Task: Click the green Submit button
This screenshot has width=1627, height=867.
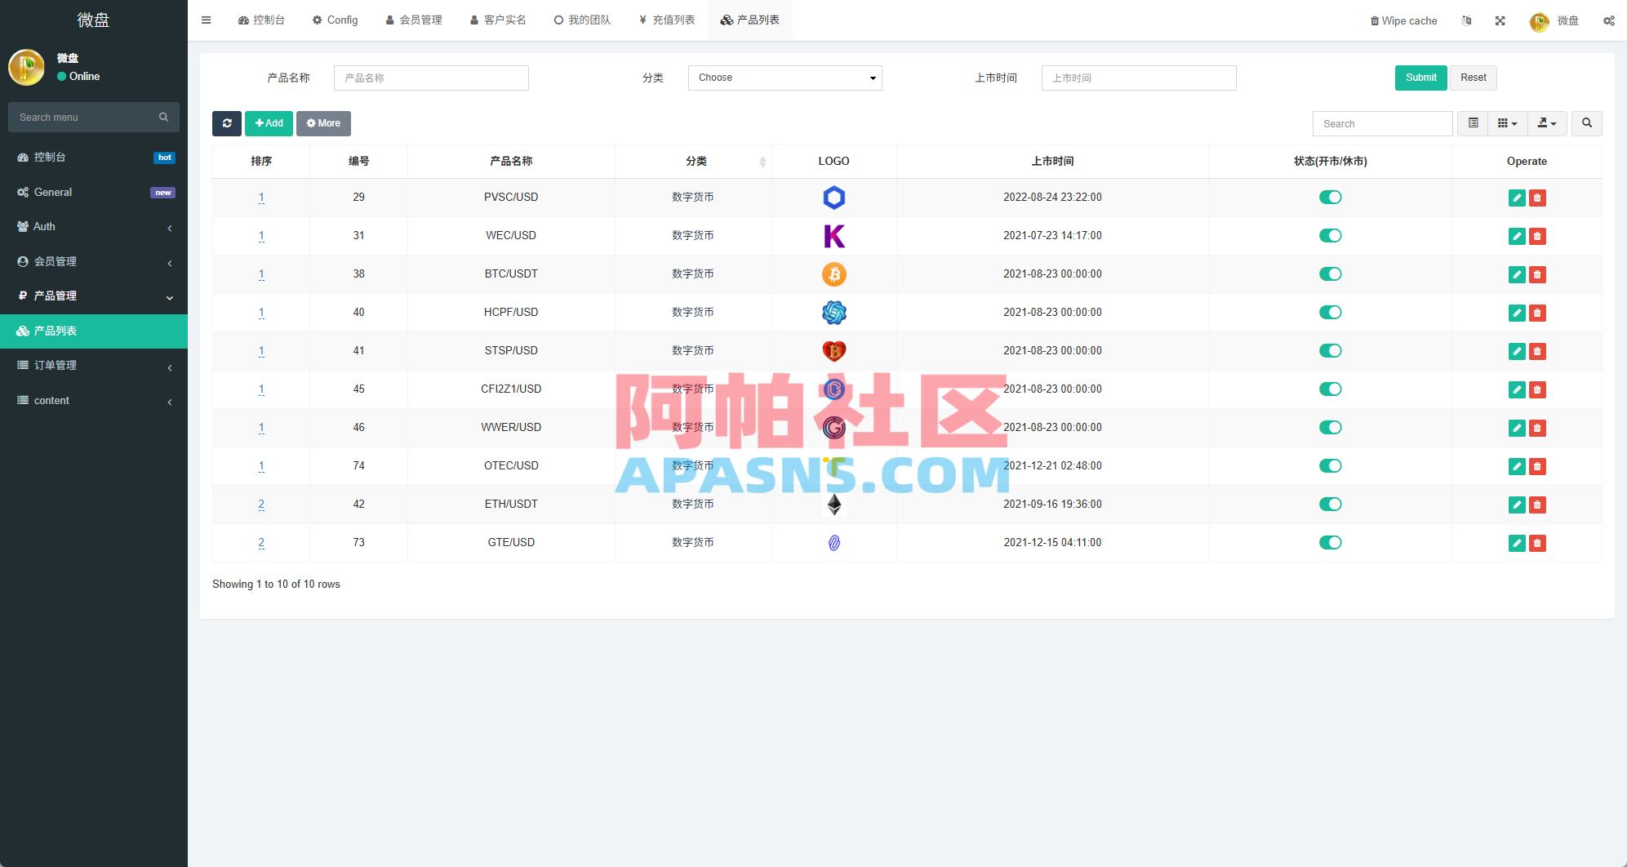Action: pyautogui.click(x=1420, y=78)
